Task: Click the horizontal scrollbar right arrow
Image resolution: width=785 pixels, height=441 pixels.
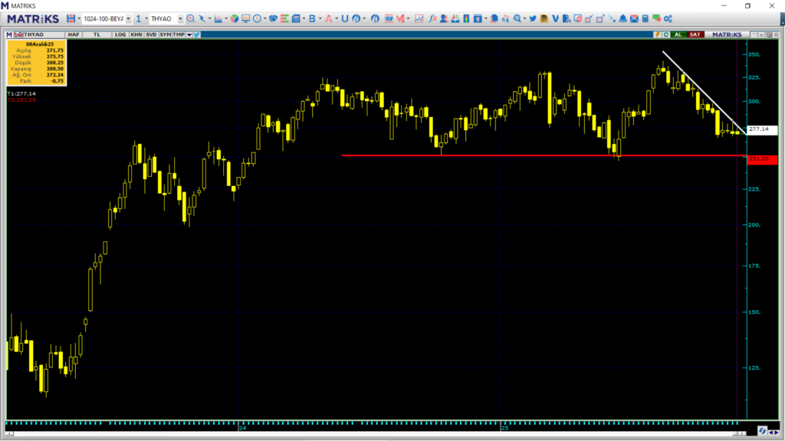Action: pos(742,433)
